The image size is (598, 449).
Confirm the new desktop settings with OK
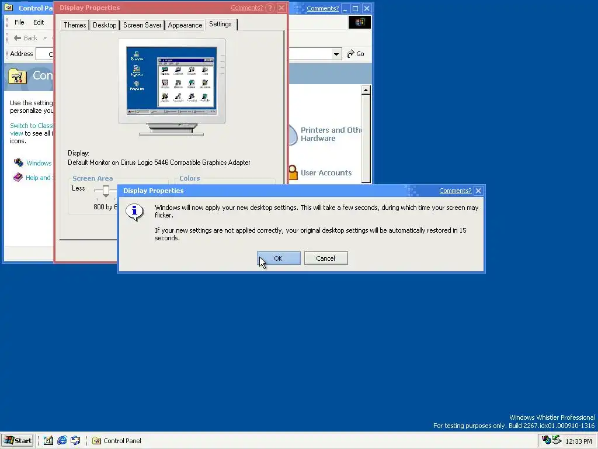(x=279, y=258)
